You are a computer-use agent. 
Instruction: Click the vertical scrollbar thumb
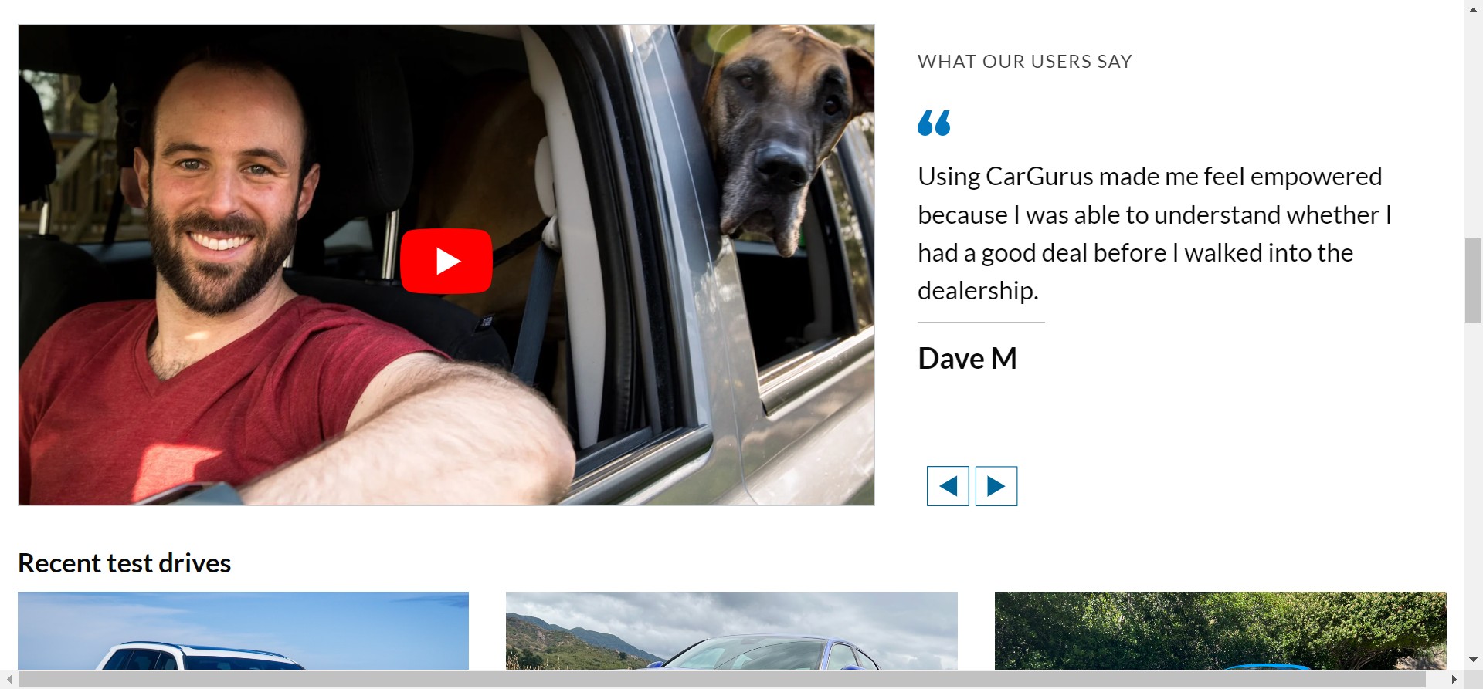1473,281
